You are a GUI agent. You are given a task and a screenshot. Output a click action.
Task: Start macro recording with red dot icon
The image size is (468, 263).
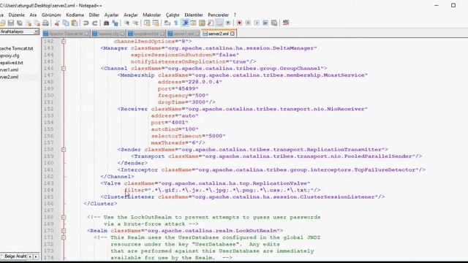coord(239,23)
